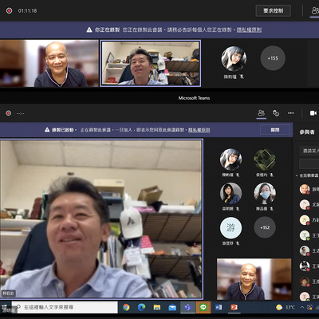Click the avatar wearing a blue face mask
Image resolution: width=319 pixels, height=319 pixels.
tap(265, 193)
